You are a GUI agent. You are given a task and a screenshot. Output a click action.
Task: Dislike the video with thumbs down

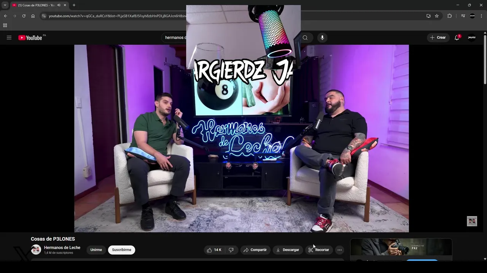231,250
